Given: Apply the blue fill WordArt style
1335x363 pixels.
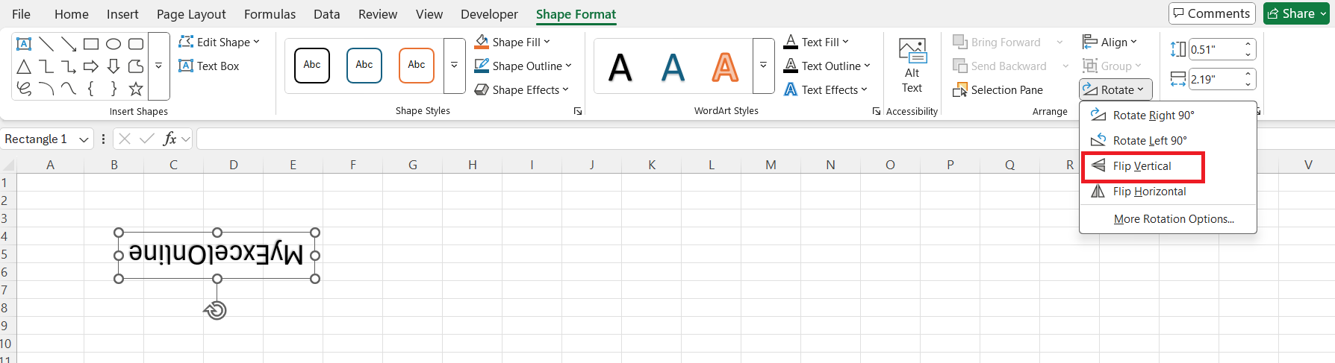Looking at the screenshot, I should click(x=673, y=67).
